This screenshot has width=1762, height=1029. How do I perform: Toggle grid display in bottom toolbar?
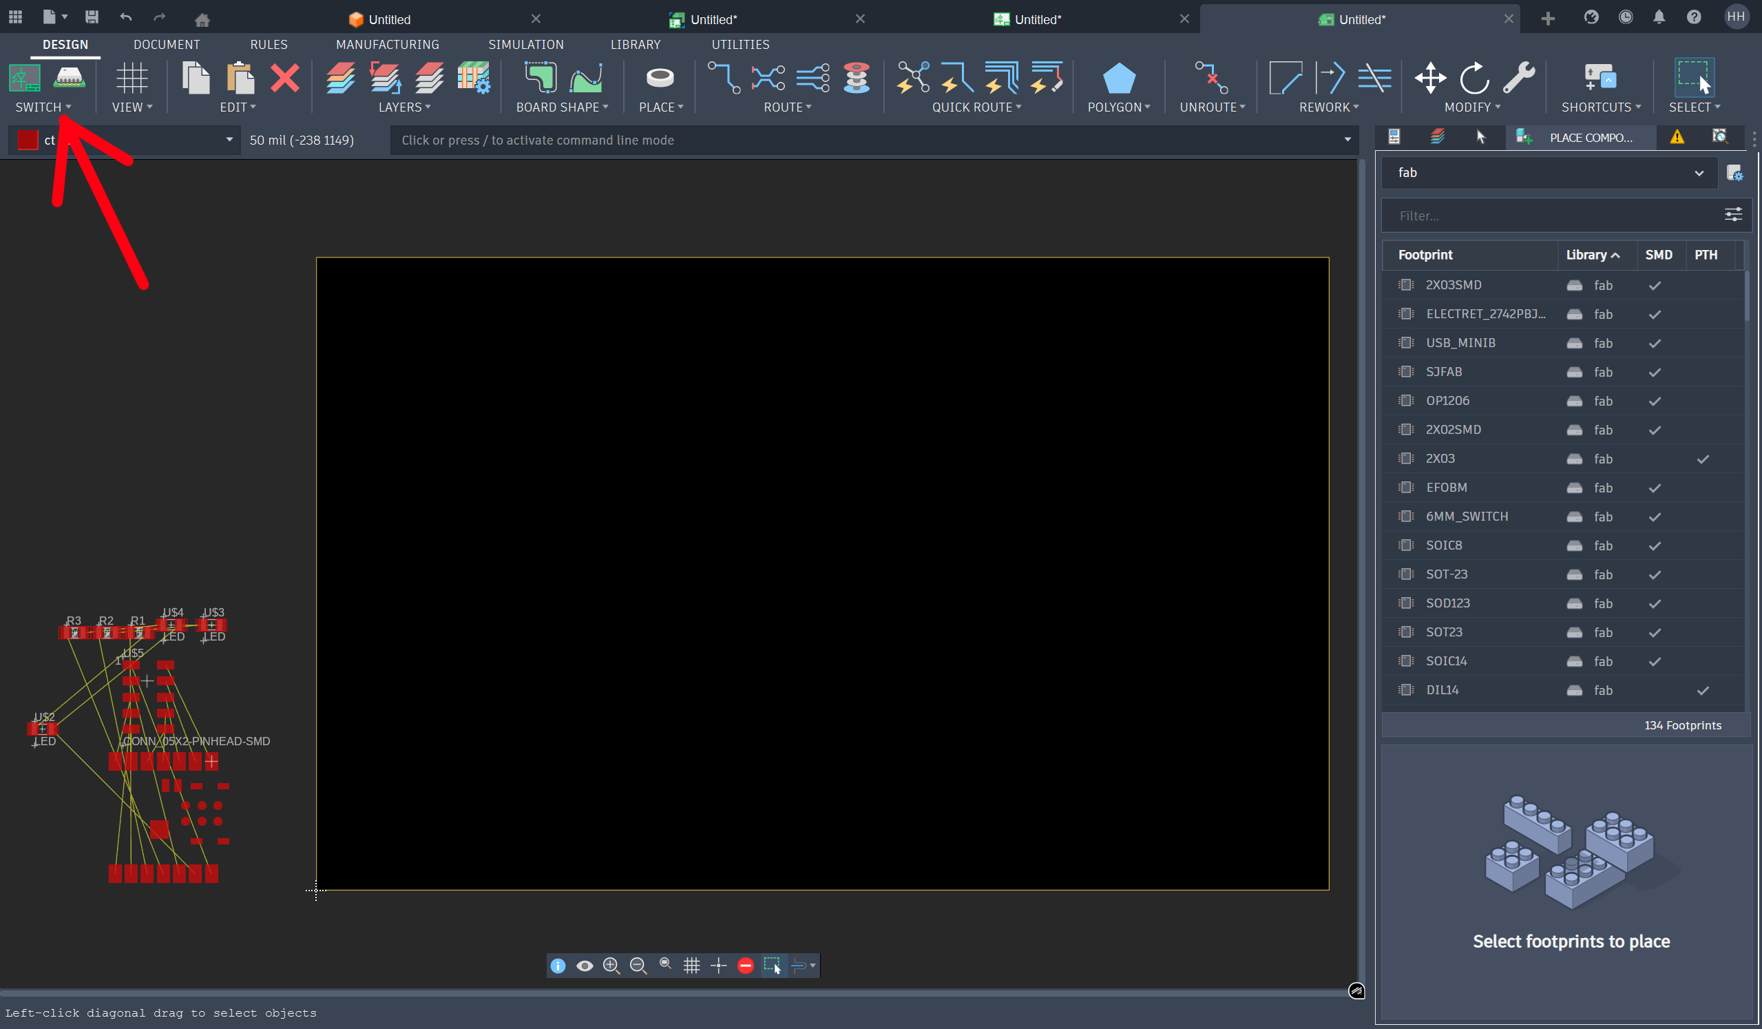[691, 966]
